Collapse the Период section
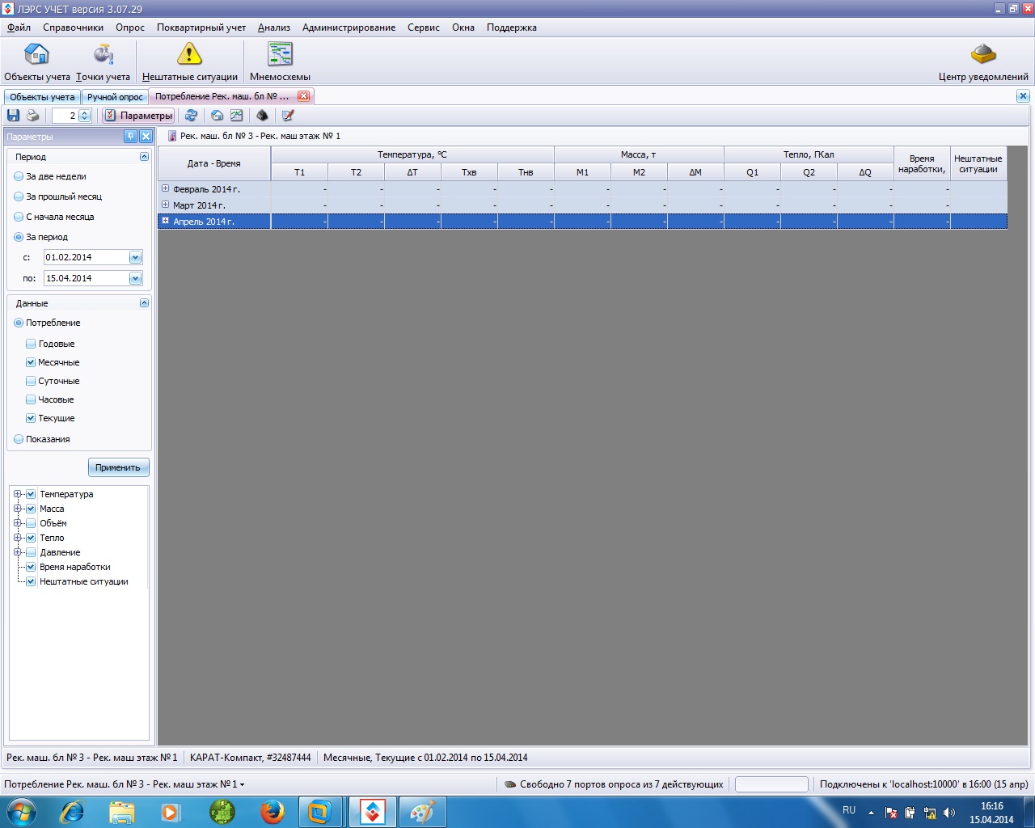Image resolution: width=1035 pixels, height=828 pixels. (x=144, y=157)
